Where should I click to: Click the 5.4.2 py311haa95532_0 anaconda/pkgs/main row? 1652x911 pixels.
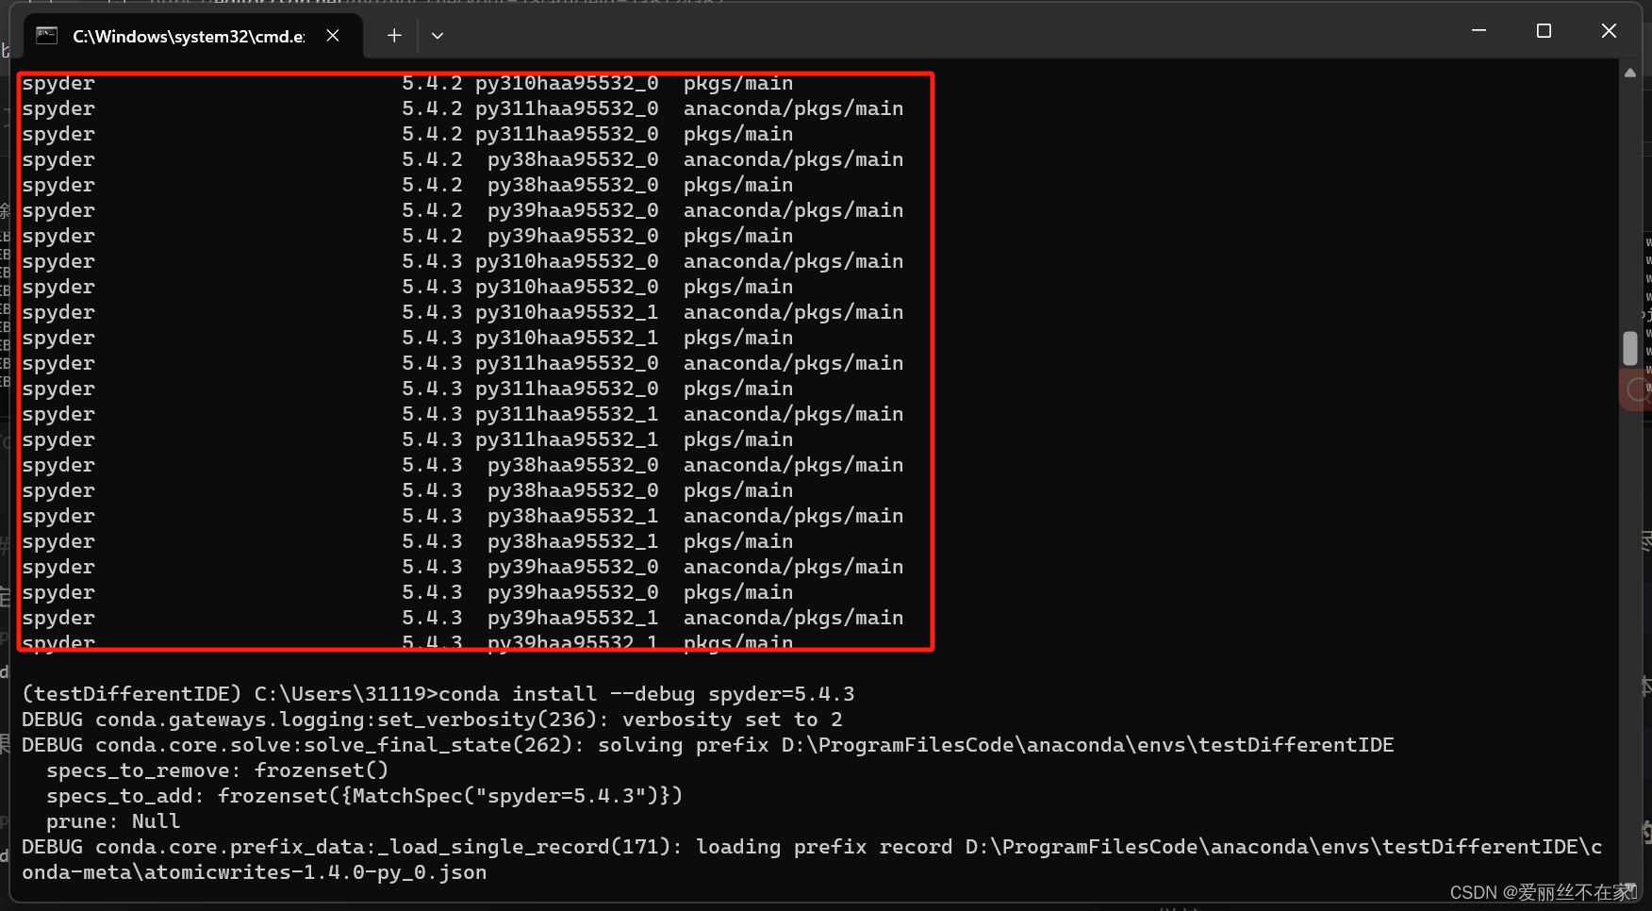click(462, 108)
